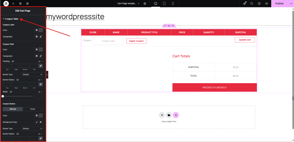Change Width unit px dropdown
This screenshot has width=294, height=142.
pos(40,92)
